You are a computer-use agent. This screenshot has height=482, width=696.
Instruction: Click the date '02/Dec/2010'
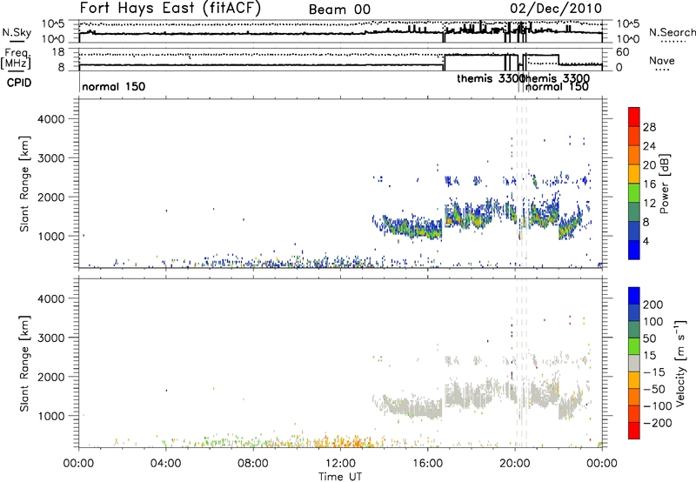click(556, 9)
